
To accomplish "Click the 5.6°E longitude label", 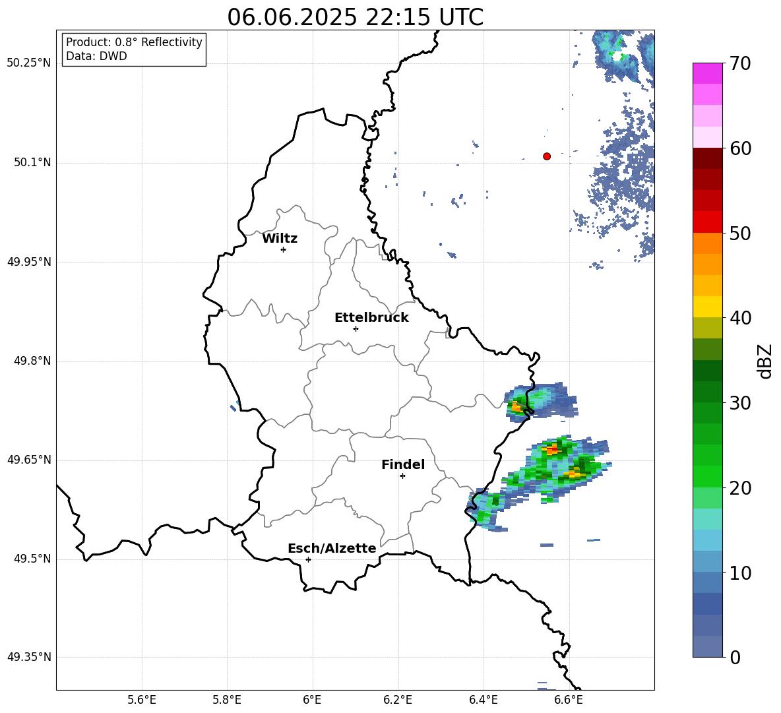I will point(142,700).
